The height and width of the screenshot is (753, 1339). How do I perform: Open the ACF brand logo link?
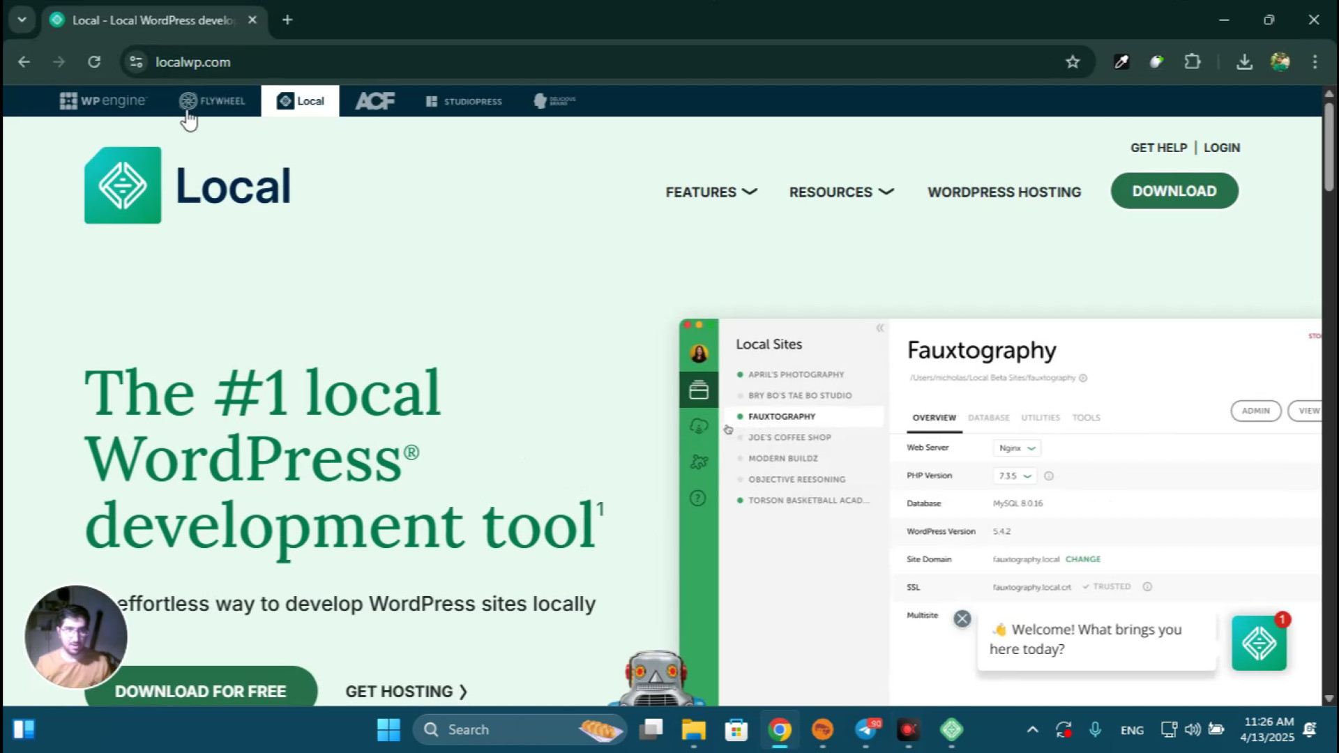click(375, 101)
